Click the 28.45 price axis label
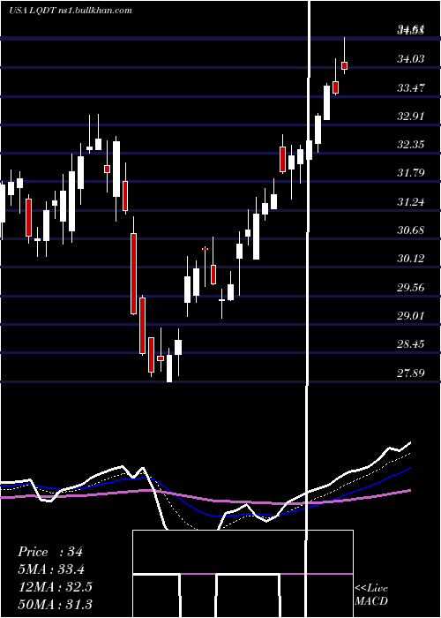 coord(411,344)
